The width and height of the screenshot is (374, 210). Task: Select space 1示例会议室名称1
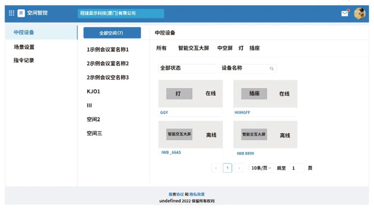pos(107,50)
